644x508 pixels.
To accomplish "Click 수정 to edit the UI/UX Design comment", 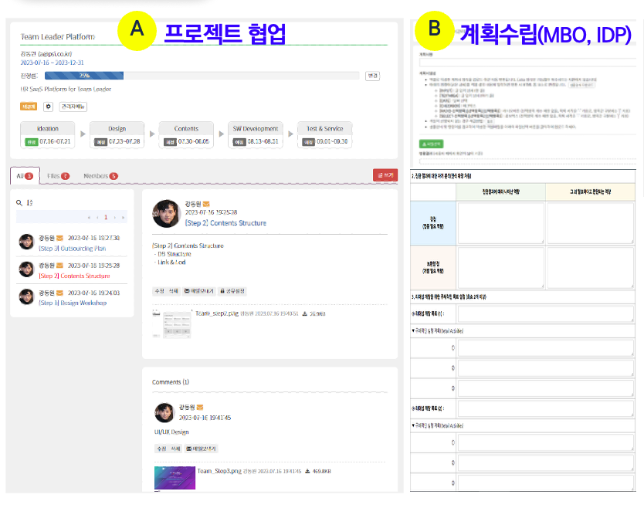I will tap(161, 449).
